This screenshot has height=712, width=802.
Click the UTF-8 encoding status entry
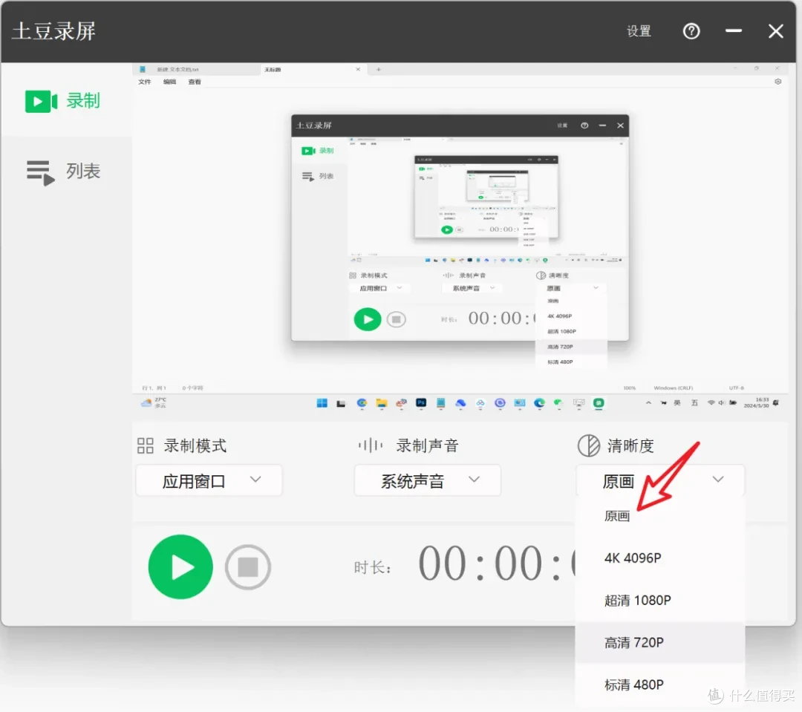pyautogui.click(x=737, y=388)
